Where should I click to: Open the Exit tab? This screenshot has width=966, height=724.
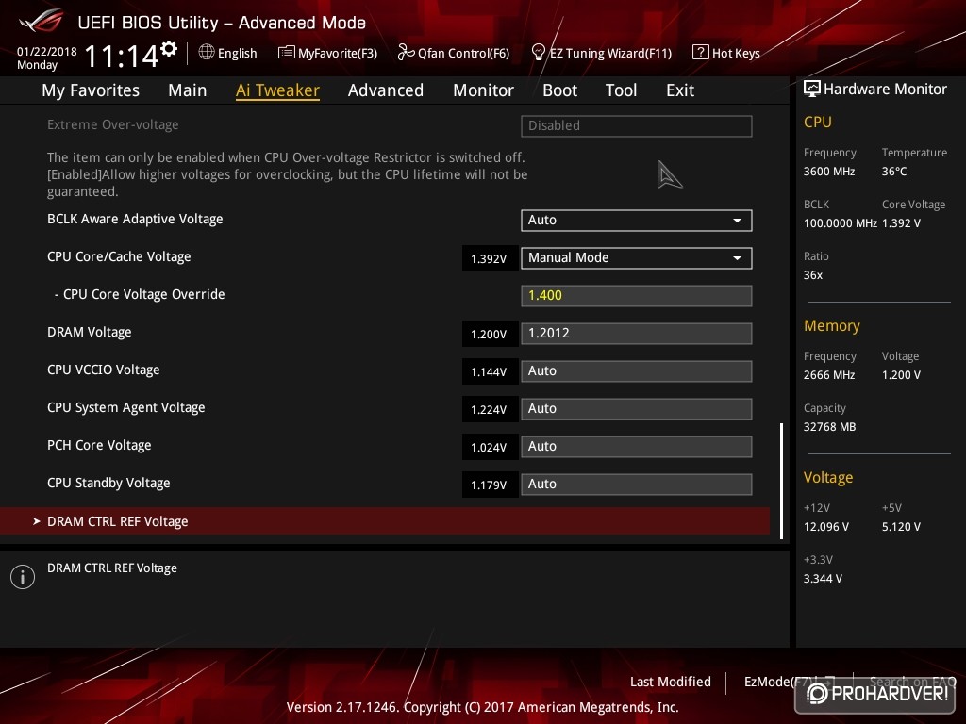pyautogui.click(x=680, y=90)
